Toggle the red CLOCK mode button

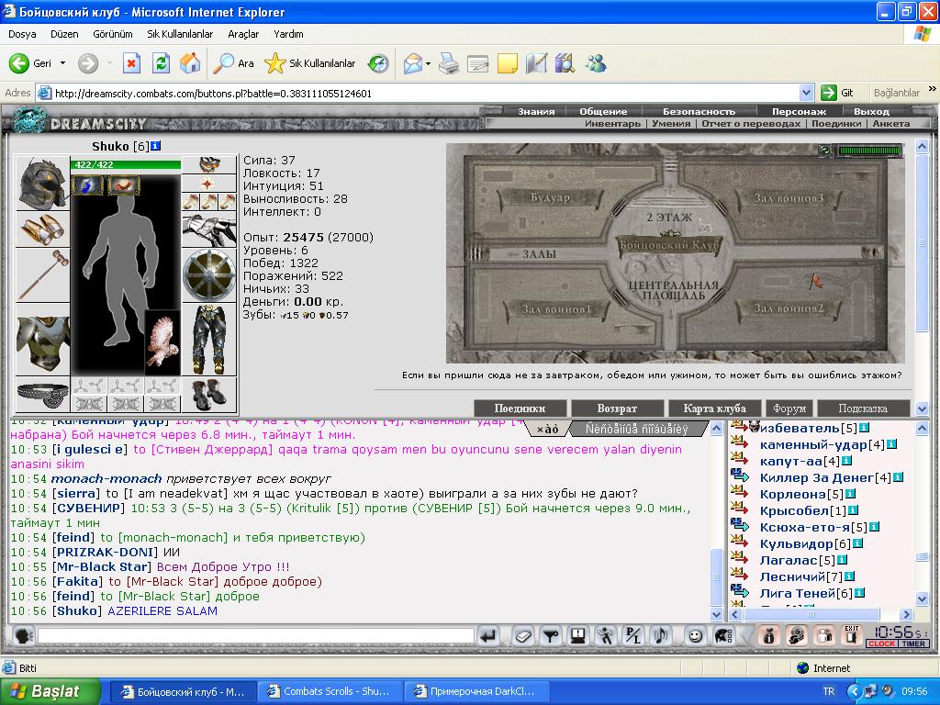[x=881, y=643]
